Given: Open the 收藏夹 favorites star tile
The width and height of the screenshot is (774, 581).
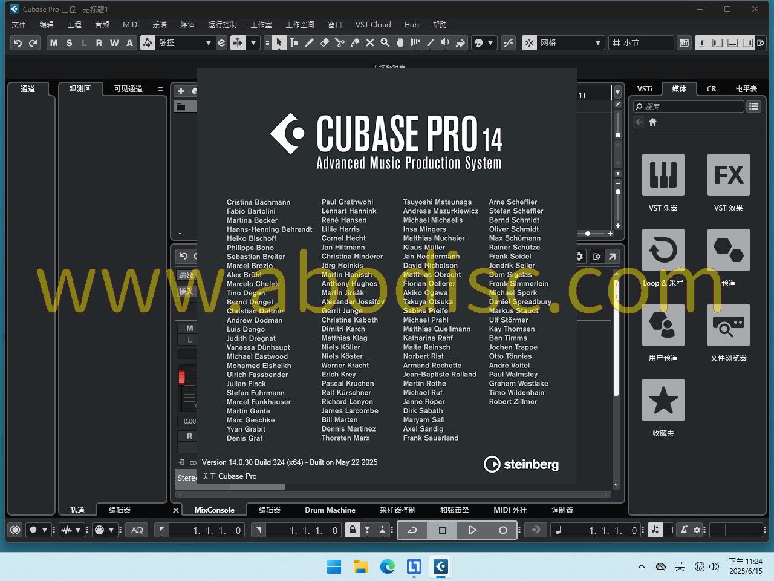Looking at the screenshot, I should coord(663,400).
